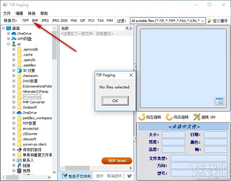Toggle the 包含子文件夹 checkbox button
The height and width of the screenshot is (181, 231).
click(x=76, y=176)
